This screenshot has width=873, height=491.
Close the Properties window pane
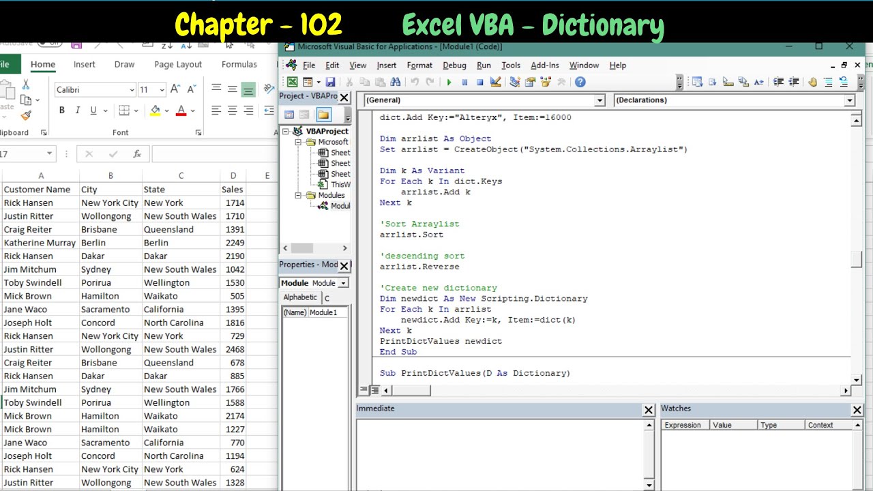pos(344,266)
